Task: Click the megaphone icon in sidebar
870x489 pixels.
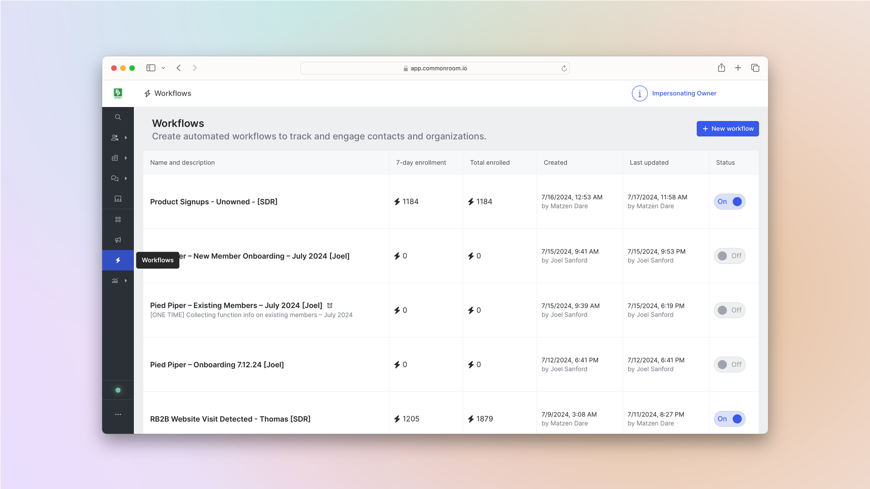Action: (118, 240)
